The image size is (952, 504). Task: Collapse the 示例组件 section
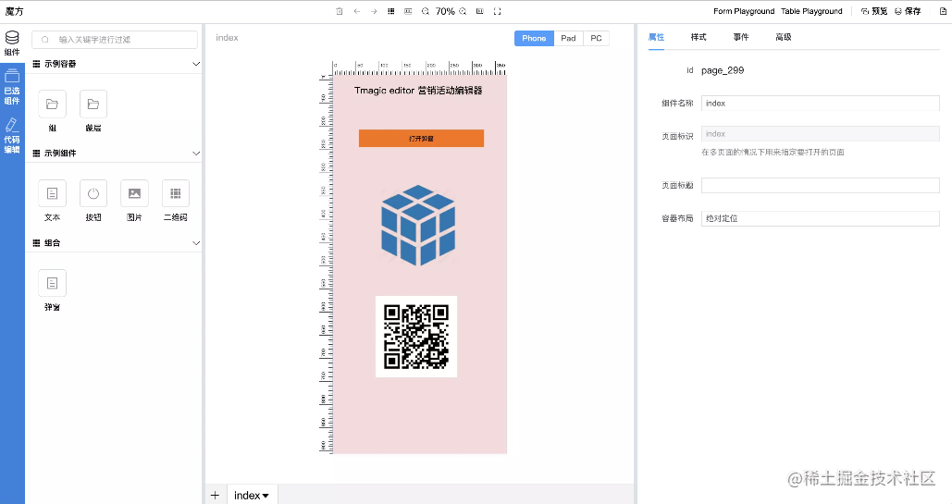click(196, 153)
